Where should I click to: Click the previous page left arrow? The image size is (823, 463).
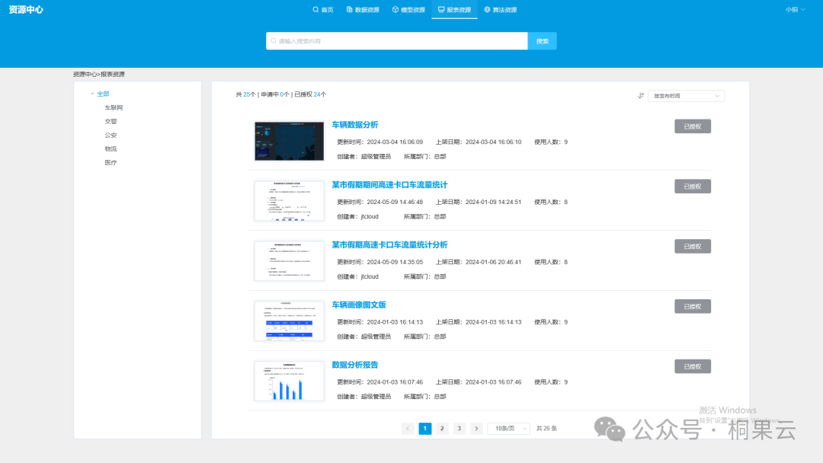coord(408,429)
